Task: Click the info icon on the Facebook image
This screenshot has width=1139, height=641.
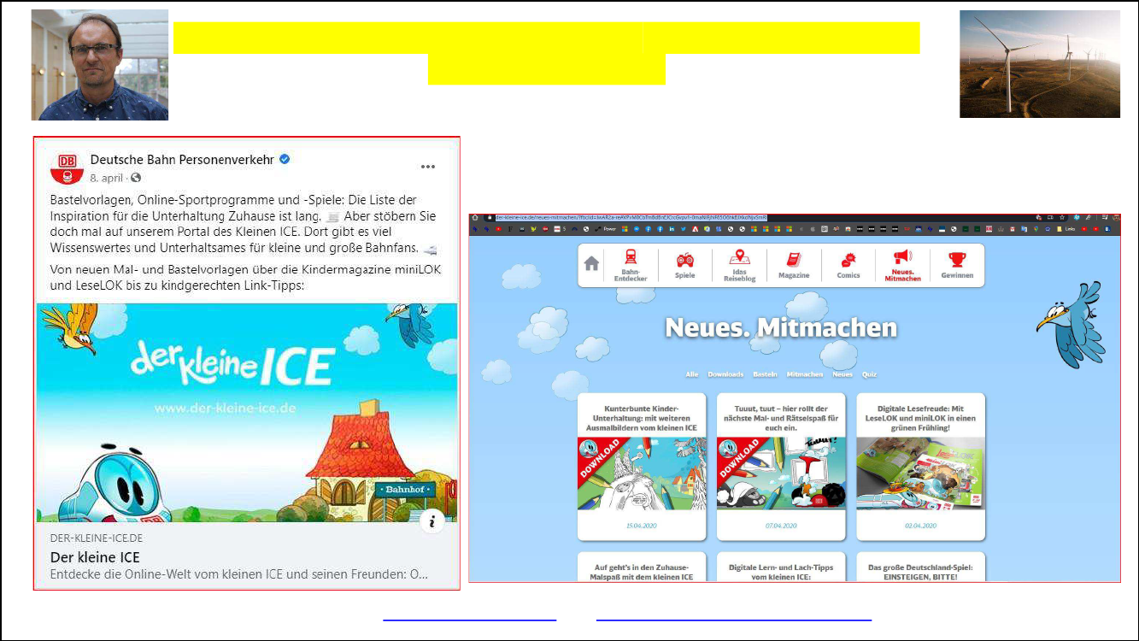Action: 432,521
